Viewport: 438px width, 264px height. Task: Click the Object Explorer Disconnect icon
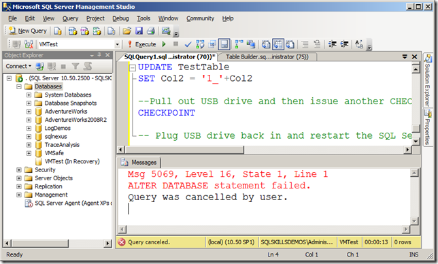click(52, 66)
